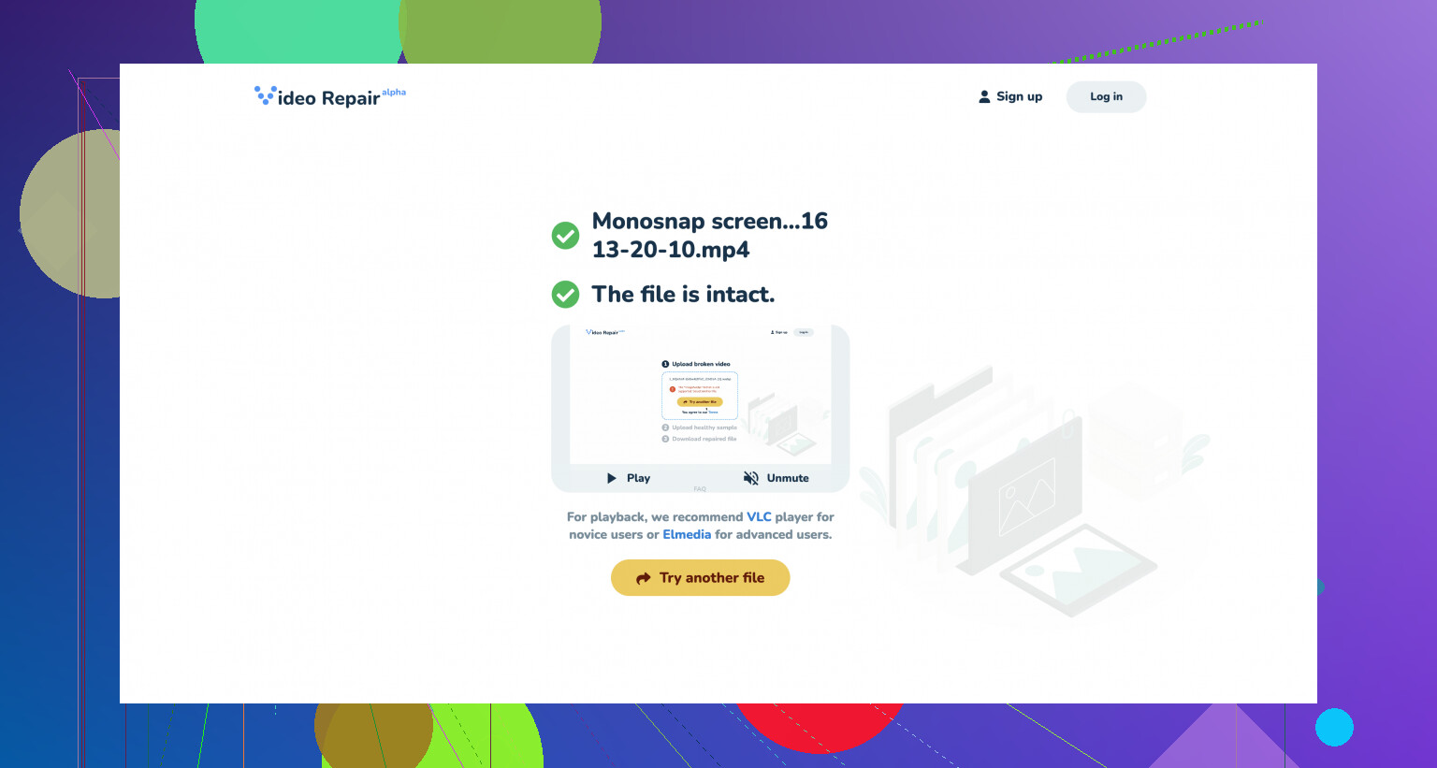
Task: Click the faint FAQ text under the preview
Action: coord(700,489)
